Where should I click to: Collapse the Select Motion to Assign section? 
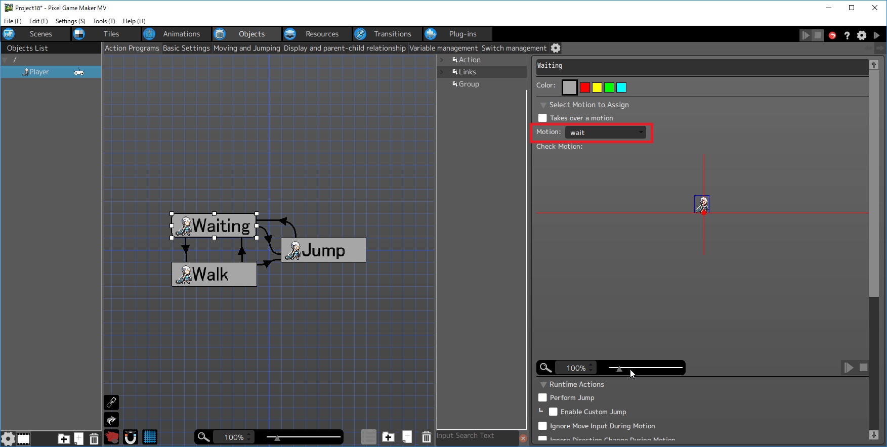click(543, 105)
